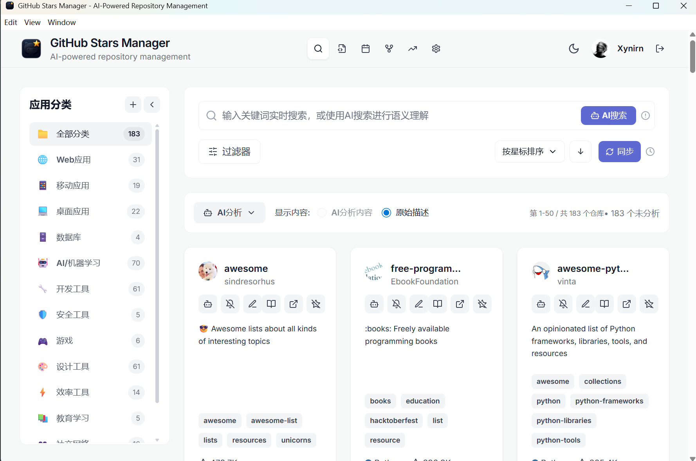Screen dimensions: 696x461
Task: Click the 同步 sync button
Action: [x=620, y=152]
